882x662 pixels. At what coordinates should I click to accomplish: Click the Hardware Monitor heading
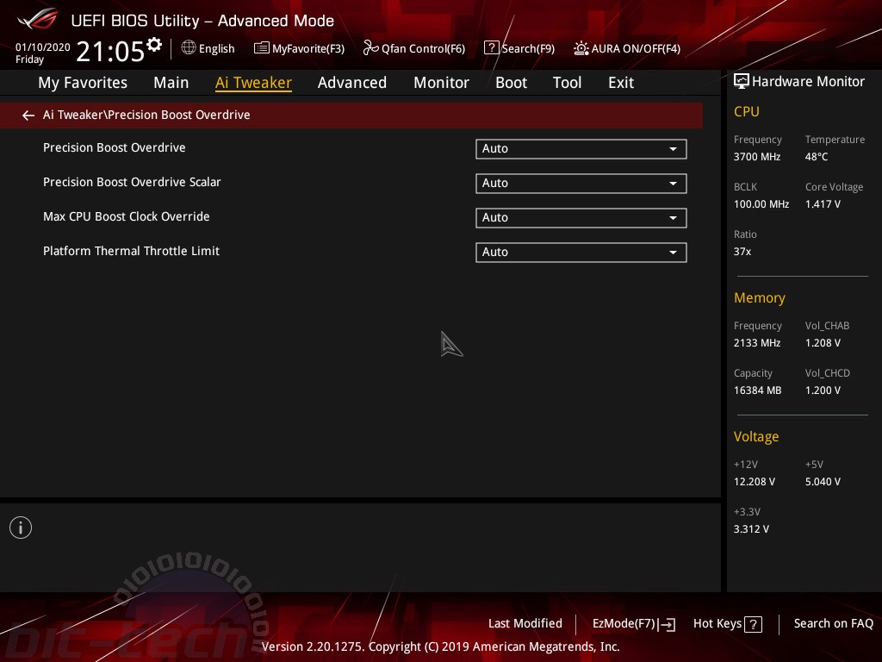pos(808,82)
